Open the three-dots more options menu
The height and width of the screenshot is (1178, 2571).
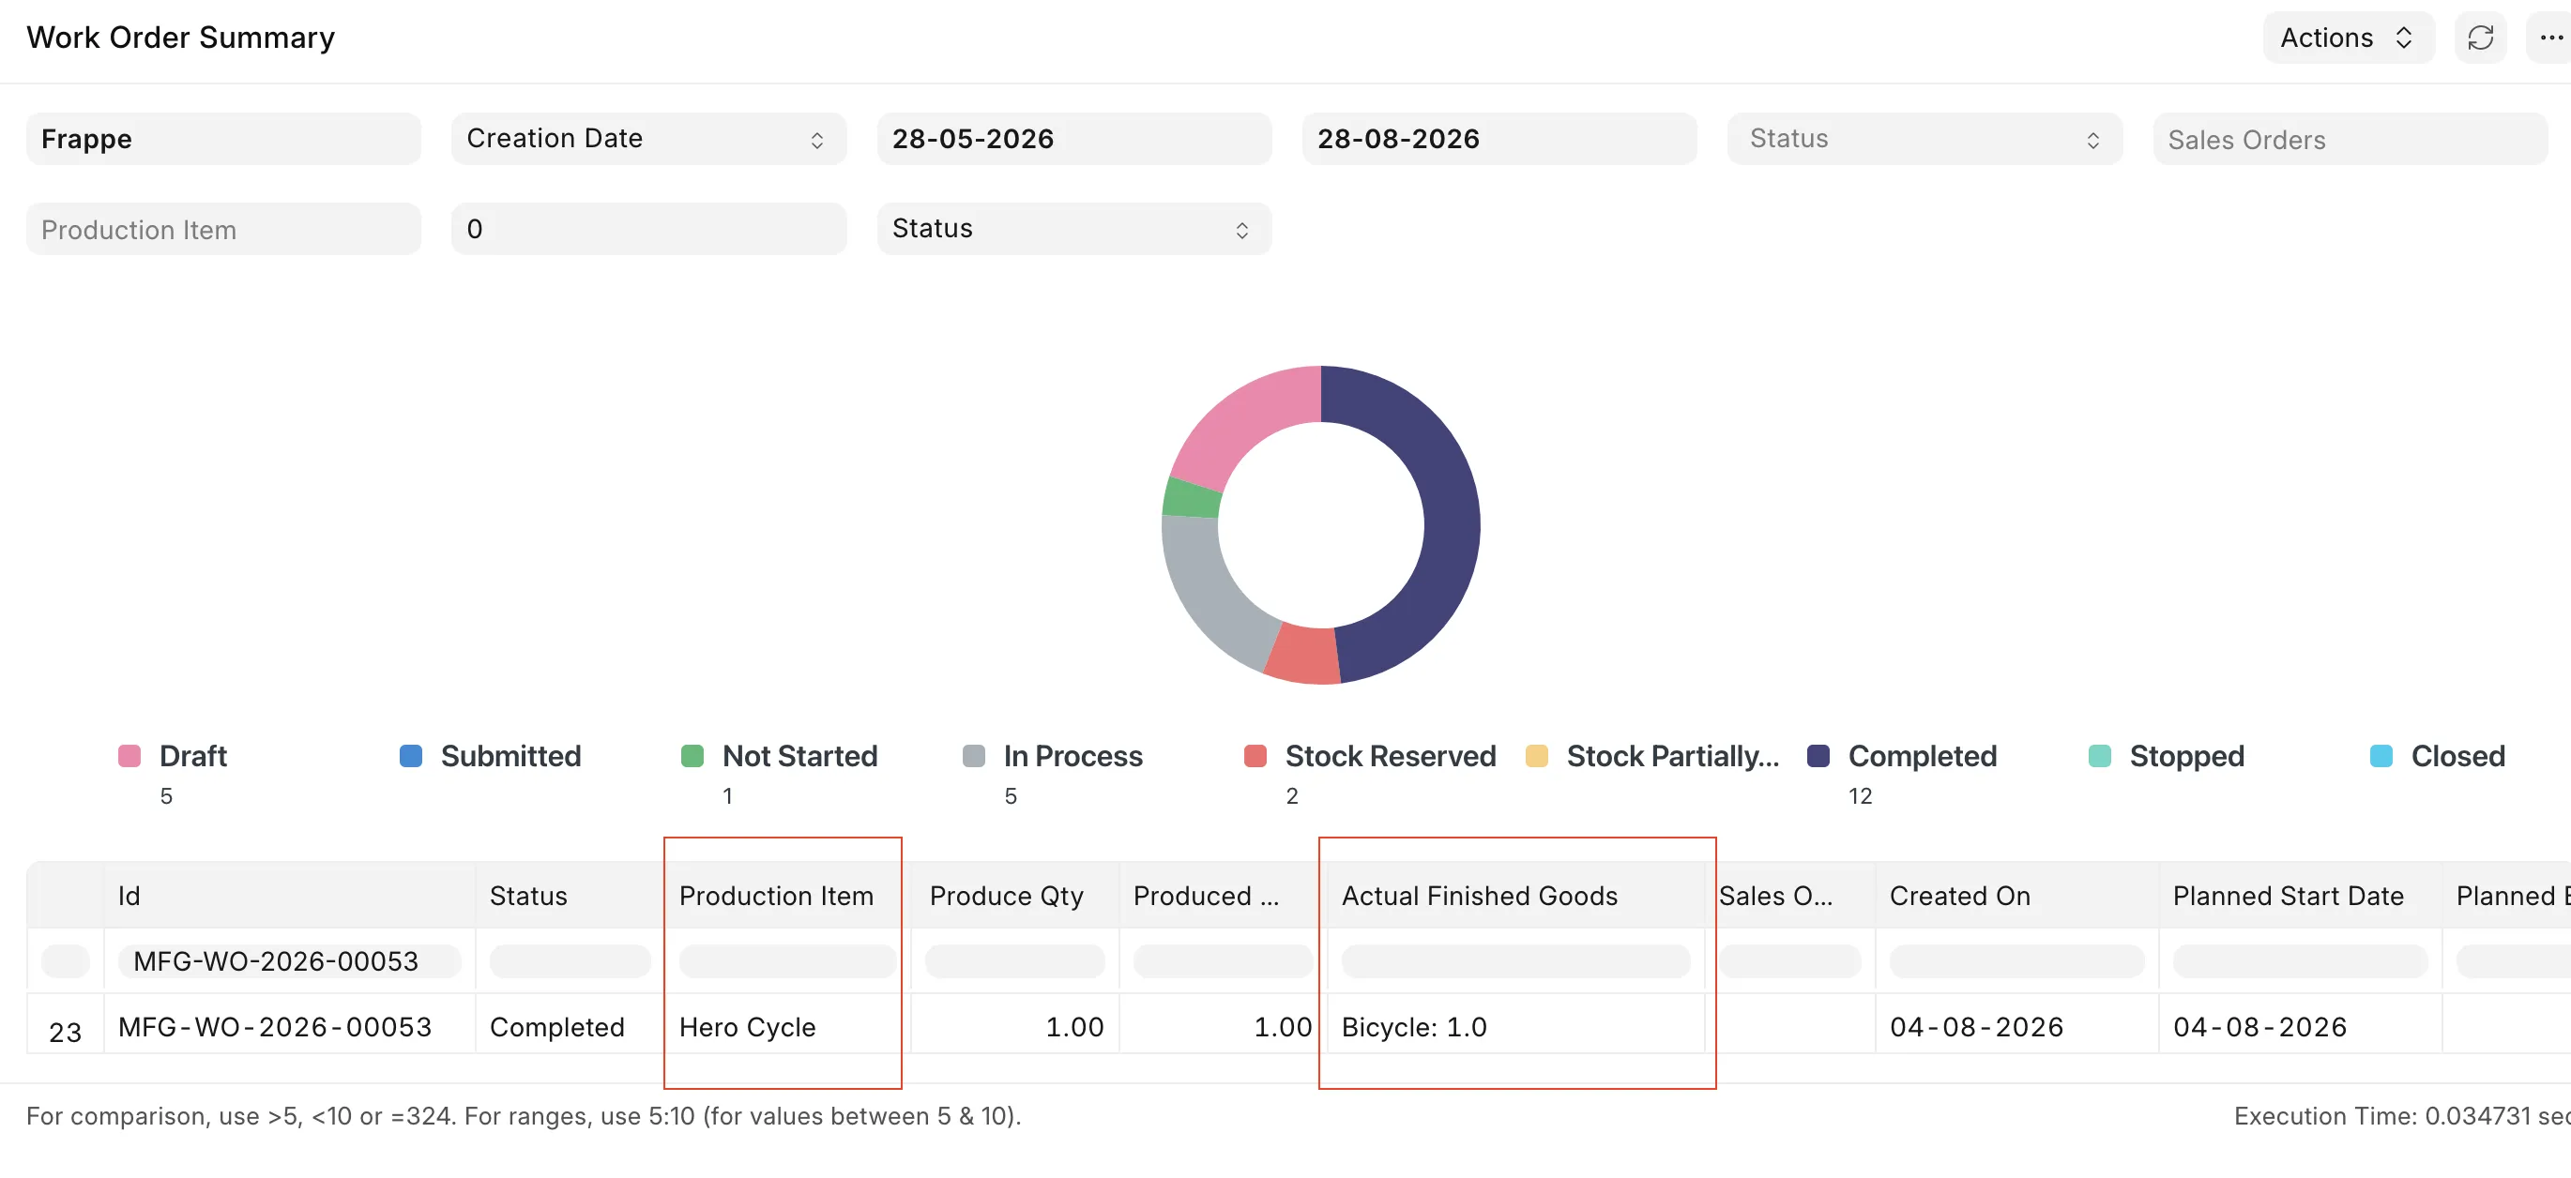click(2549, 38)
